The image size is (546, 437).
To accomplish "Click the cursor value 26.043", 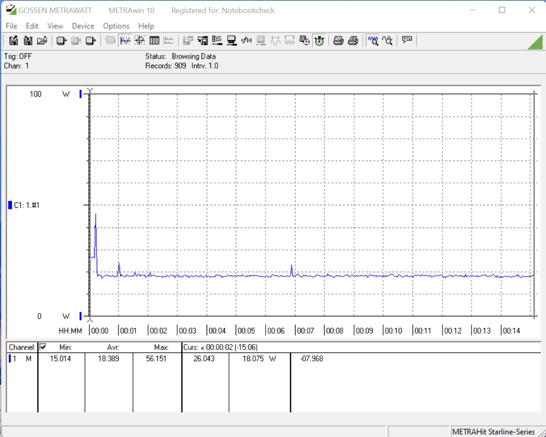I will click(x=204, y=359).
